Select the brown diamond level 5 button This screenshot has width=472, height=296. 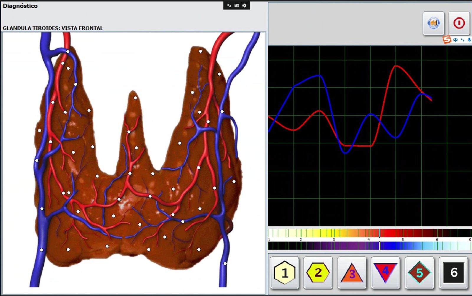(x=419, y=272)
